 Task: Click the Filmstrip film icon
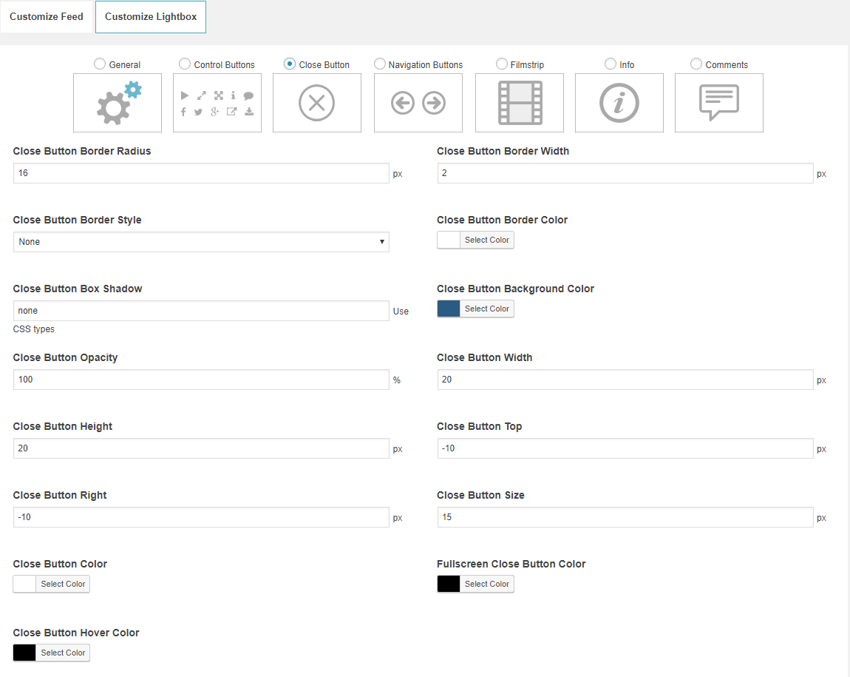pos(520,103)
